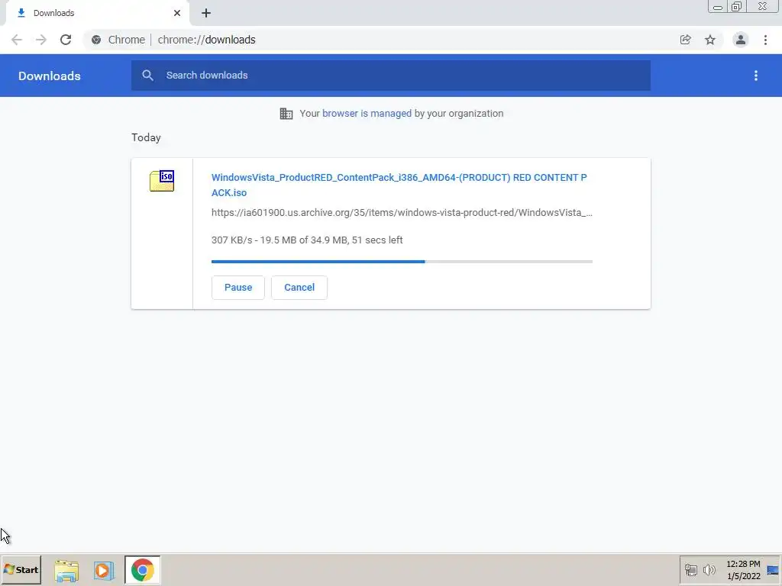The width and height of the screenshot is (782, 586).
Task: Minimize the Chrome window
Action: click(x=718, y=6)
